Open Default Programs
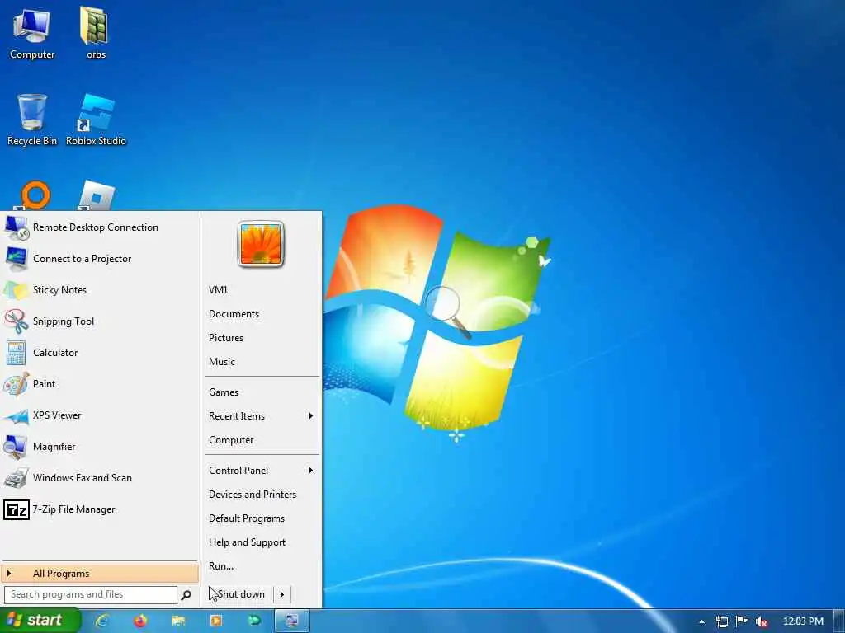This screenshot has width=845, height=633. [246, 518]
